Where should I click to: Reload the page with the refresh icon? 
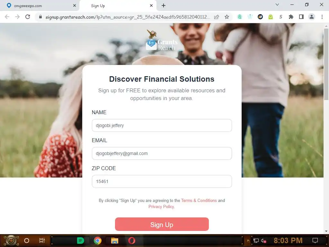click(28, 17)
